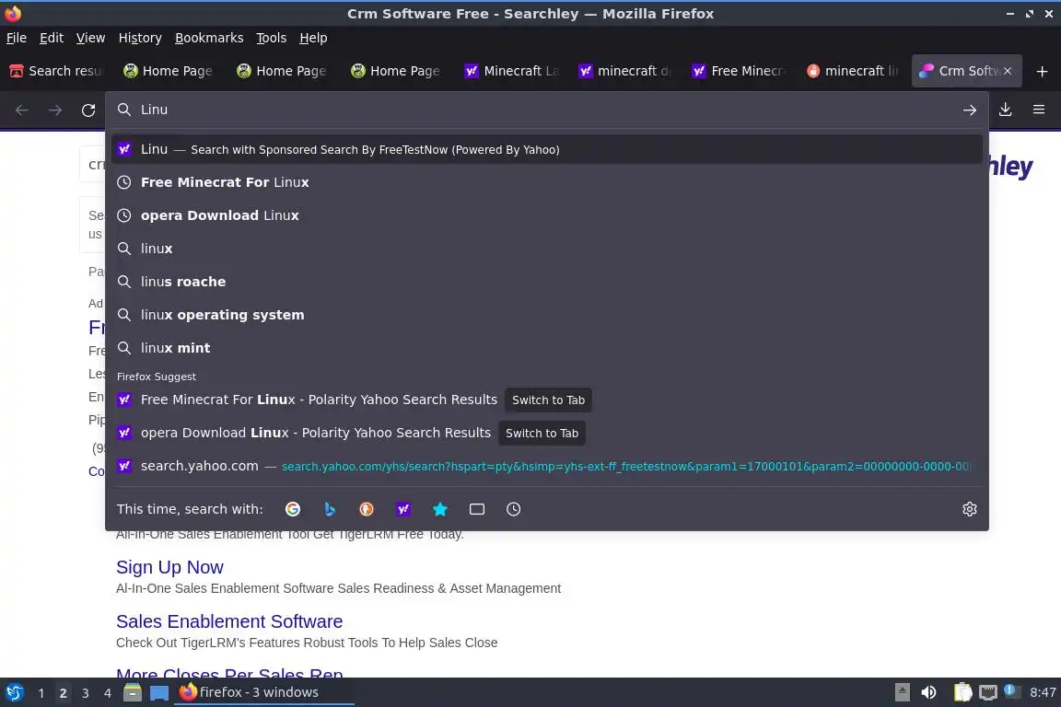
Task: Choose the linus roache suggestion
Action: [x=547, y=282]
